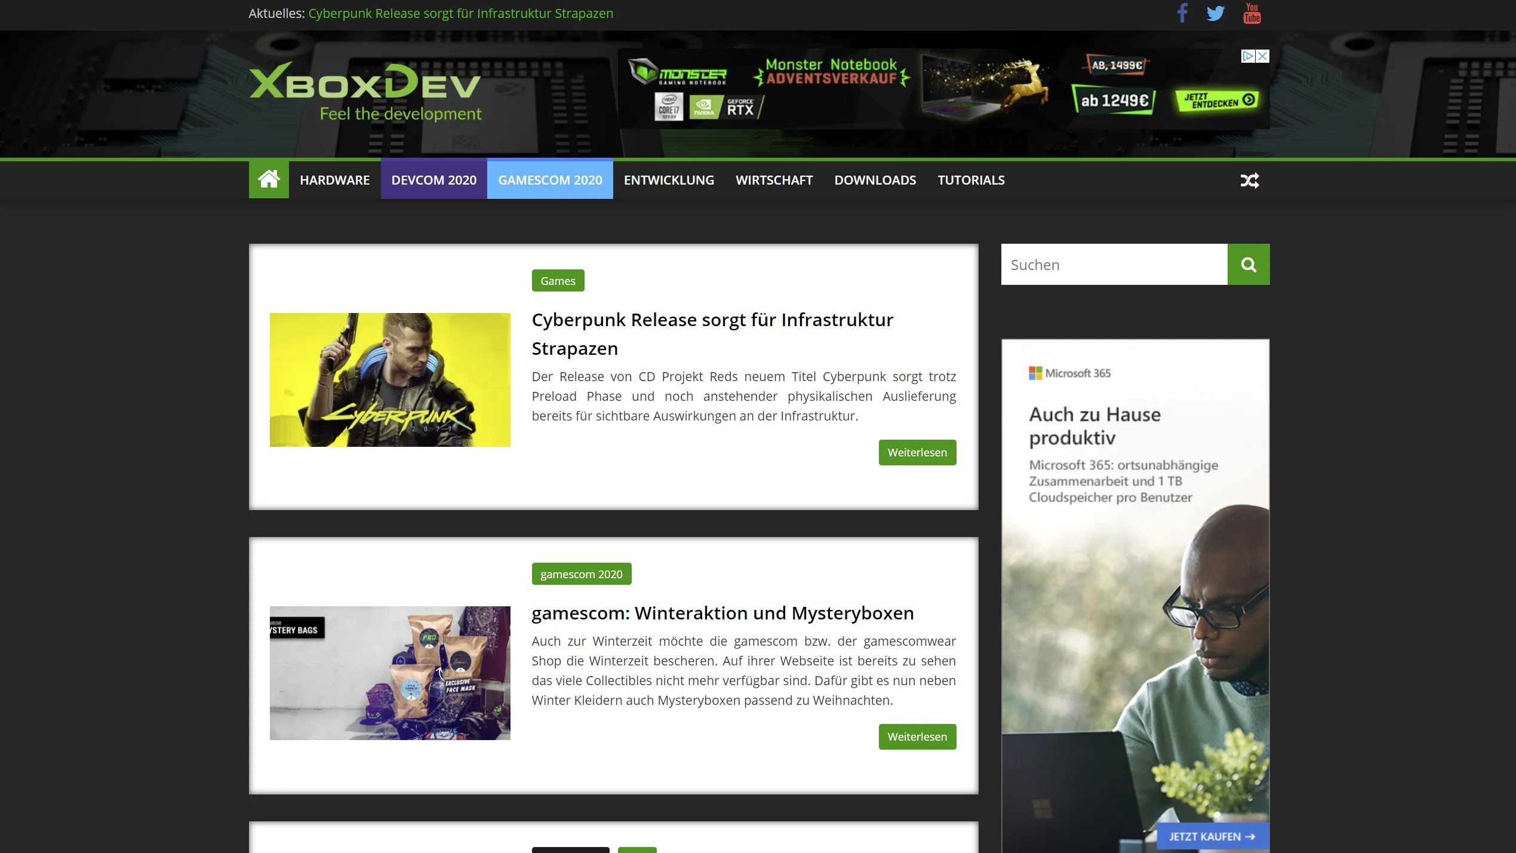Click the search magnifier icon

(1248, 263)
